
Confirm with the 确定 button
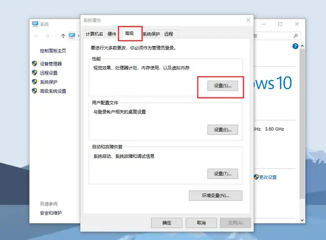[x=167, y=223]
